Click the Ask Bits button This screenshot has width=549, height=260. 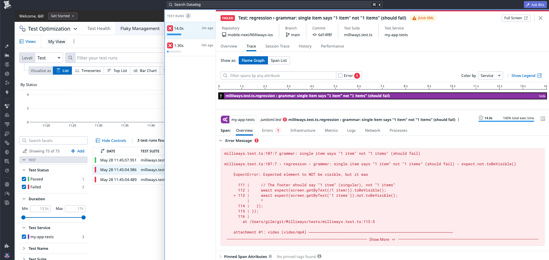536,5
